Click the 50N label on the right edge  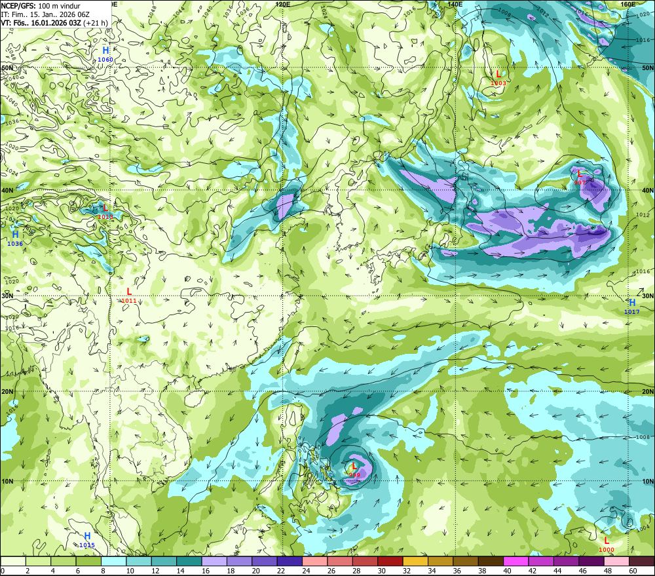click(x=648, y=67)
